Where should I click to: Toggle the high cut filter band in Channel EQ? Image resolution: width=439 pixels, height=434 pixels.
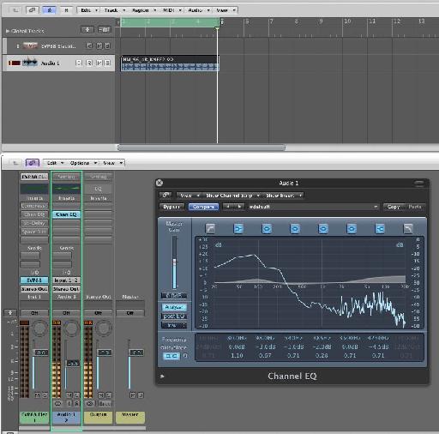(x=408, y=228)
